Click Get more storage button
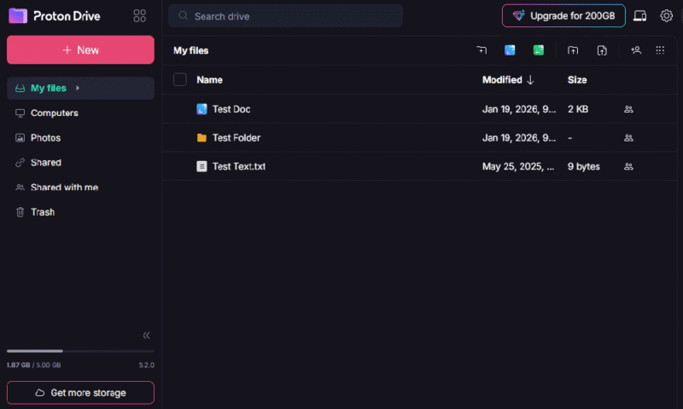683x409 pixels. tap(80, 393)
